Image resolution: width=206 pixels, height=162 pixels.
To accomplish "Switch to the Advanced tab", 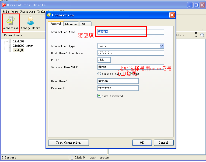I will (x=71, y=24).
